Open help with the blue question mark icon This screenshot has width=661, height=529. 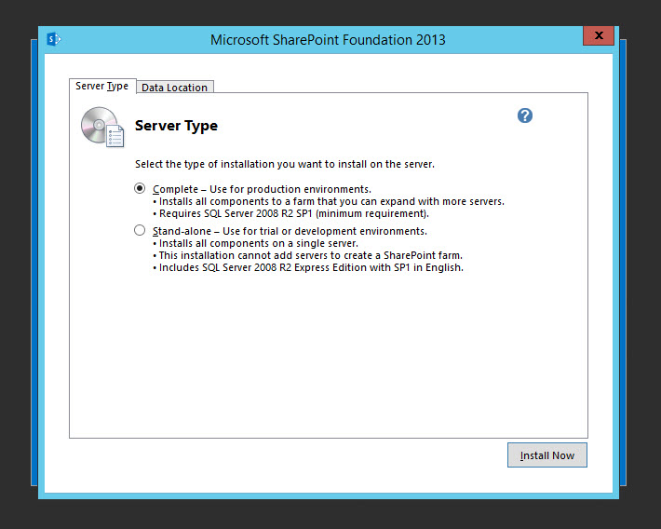pyautogui.click(x=525, y=115)
